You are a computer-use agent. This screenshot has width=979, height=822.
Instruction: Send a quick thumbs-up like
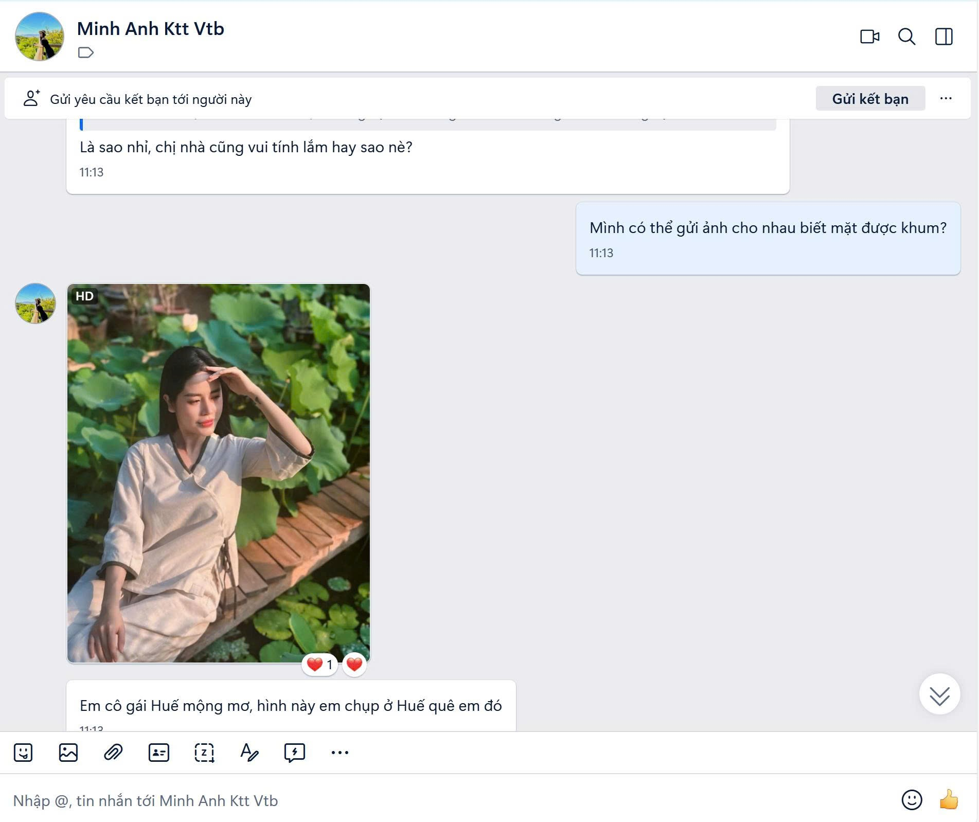point(949,800)
